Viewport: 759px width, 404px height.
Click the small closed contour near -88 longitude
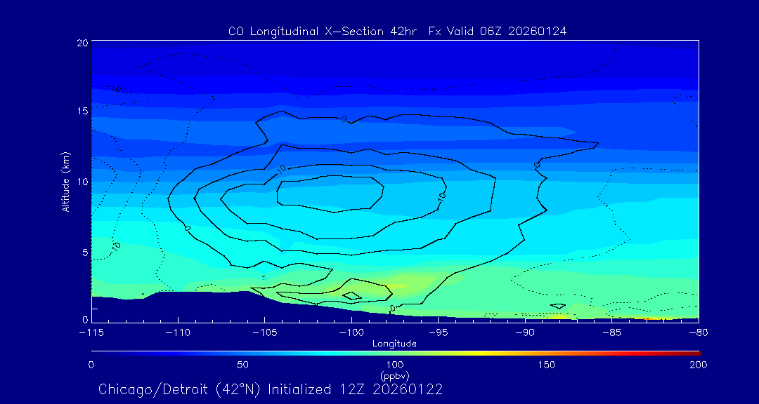point(558,306)
